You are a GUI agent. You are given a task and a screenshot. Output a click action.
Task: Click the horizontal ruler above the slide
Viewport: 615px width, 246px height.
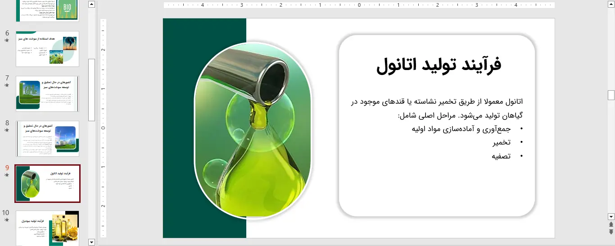click(x=359, y=5)
